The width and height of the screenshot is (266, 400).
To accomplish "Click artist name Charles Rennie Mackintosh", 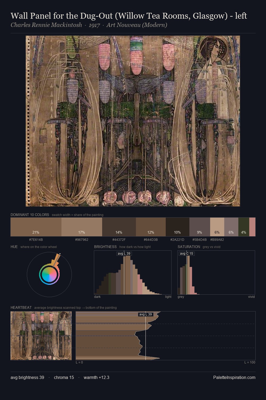I will 46,25.
